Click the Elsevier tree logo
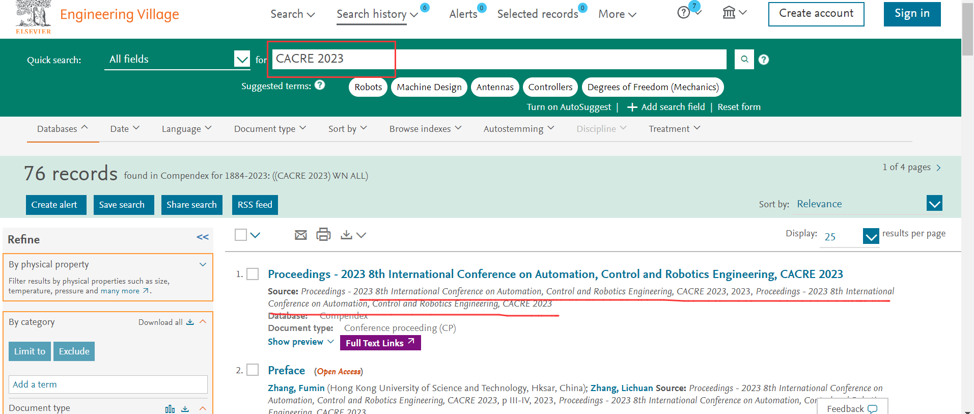974x414 pixels. [x=33, y=17]
